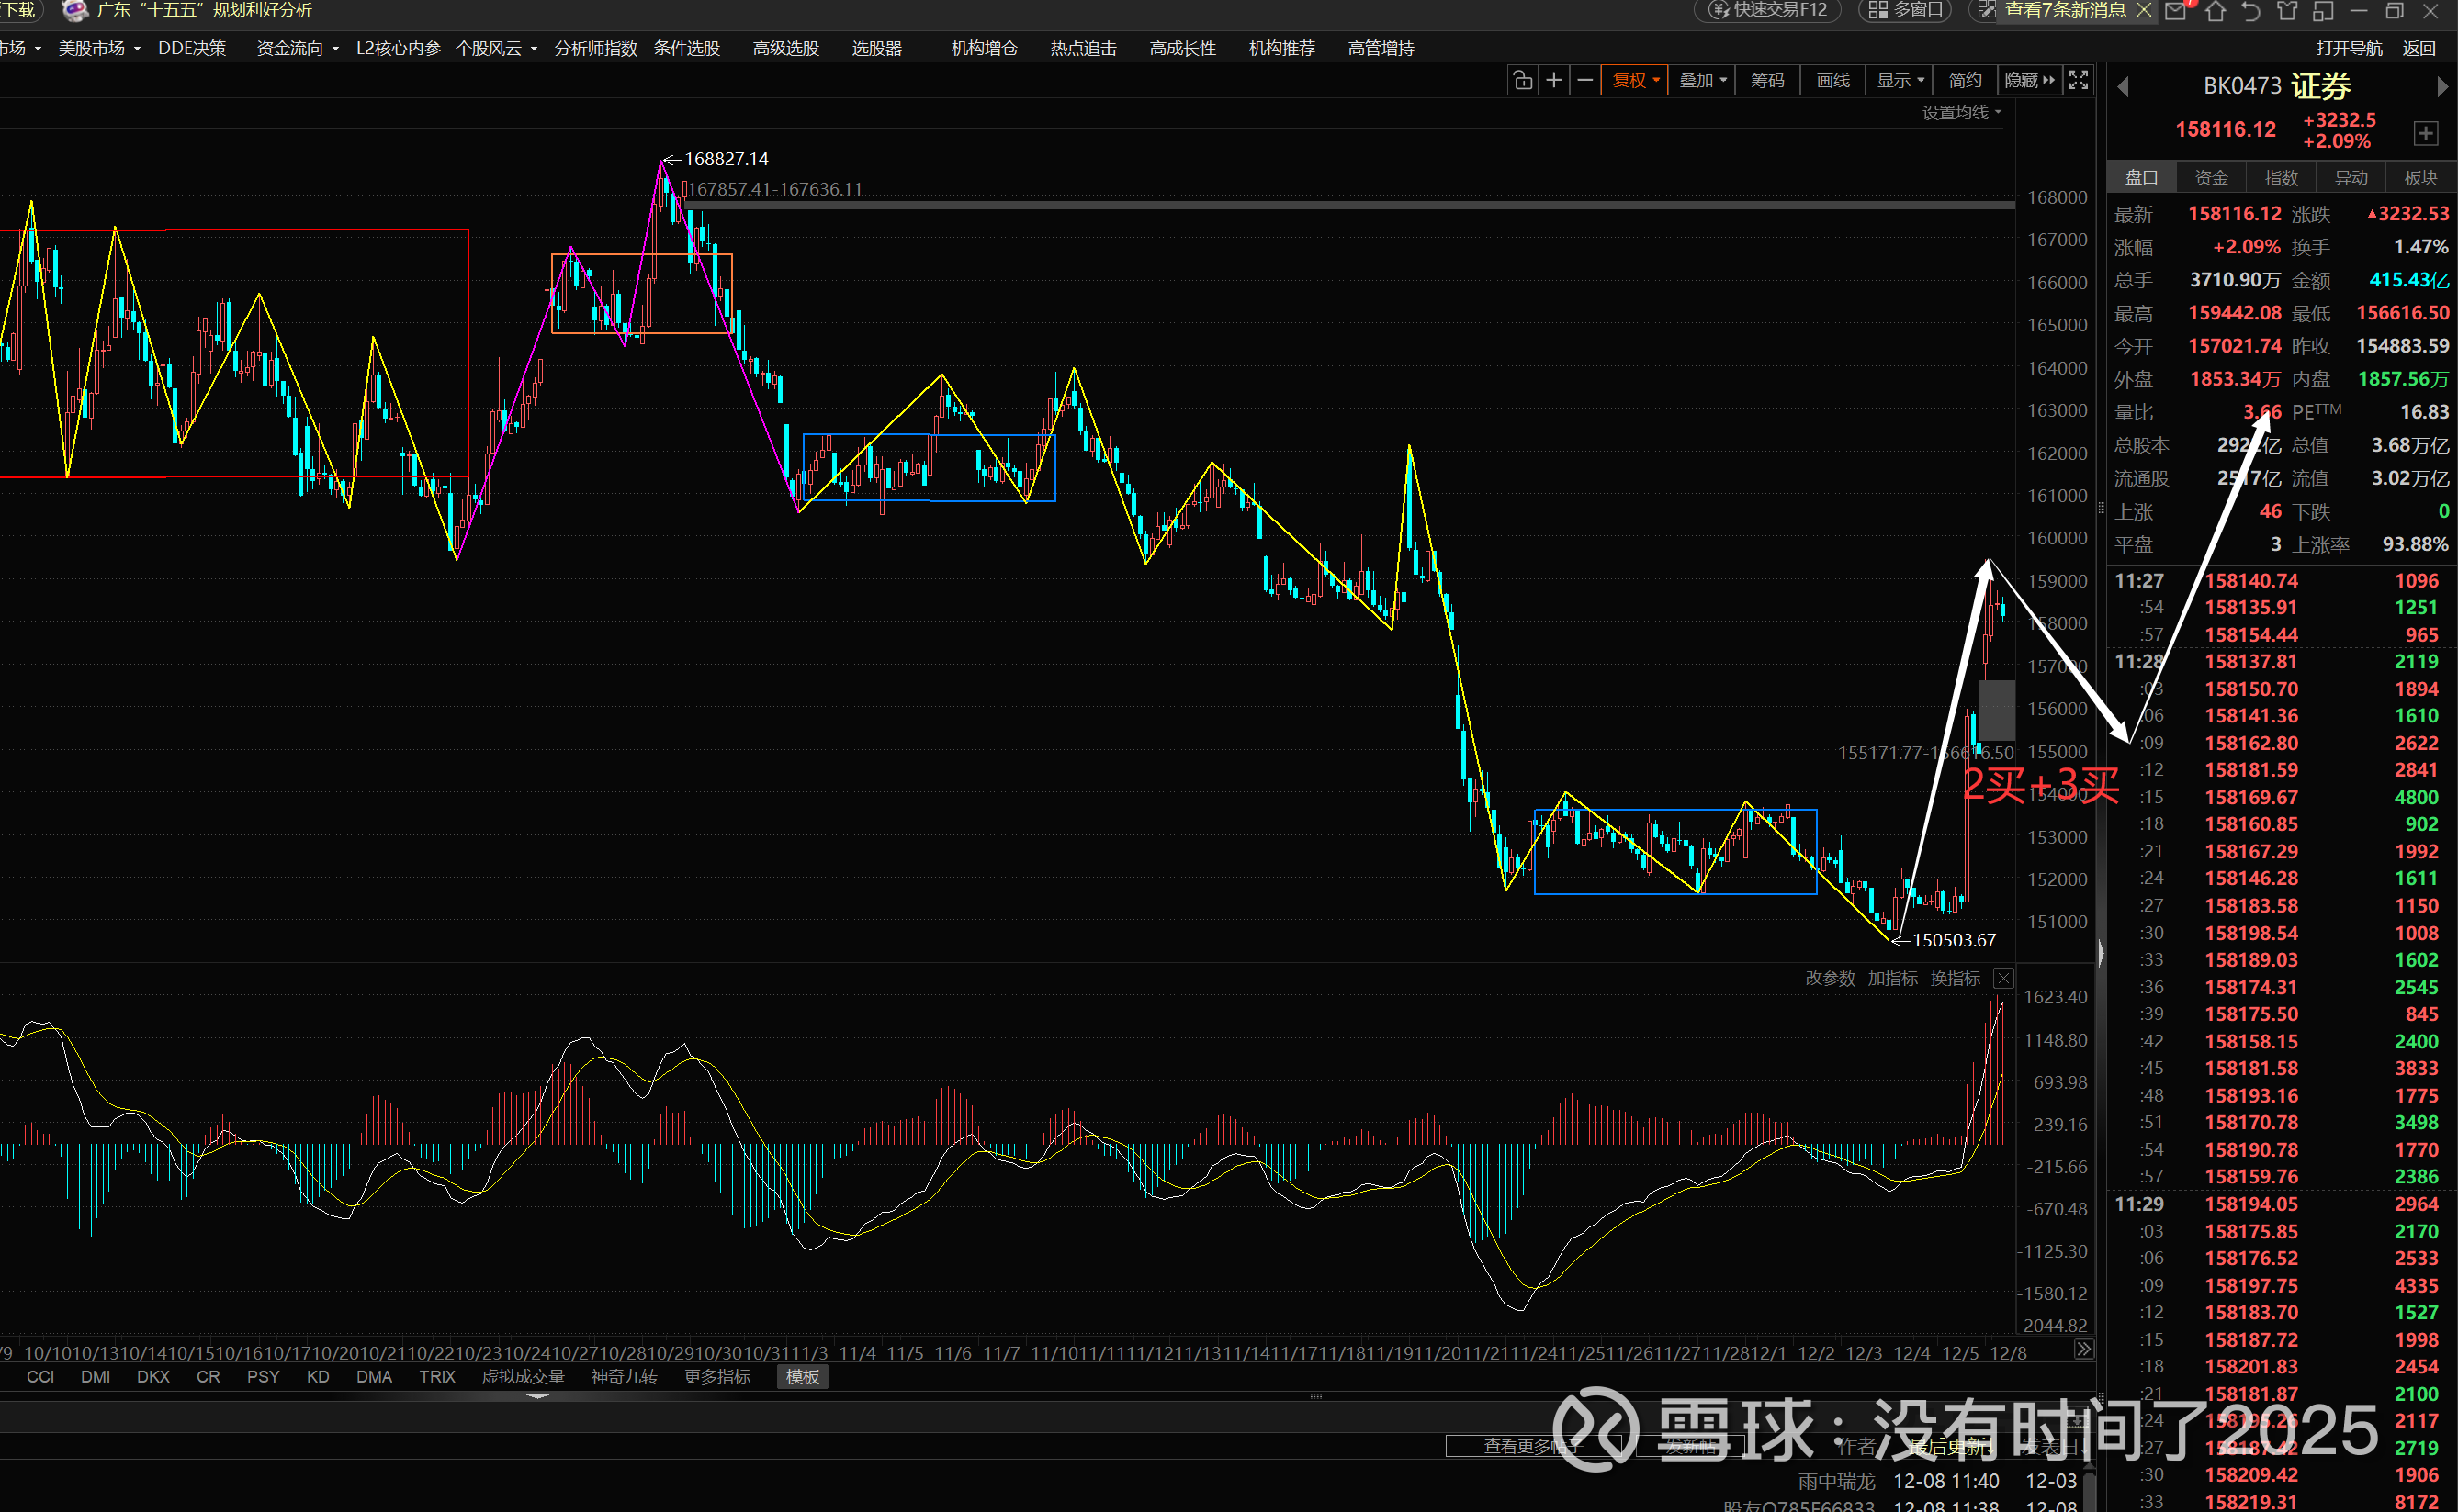Image resolution: width=2458 pixels, height=1512 pixels.
Task: Click the chart lock icon
Action: pyautogui.click(x=1522, y=80)
